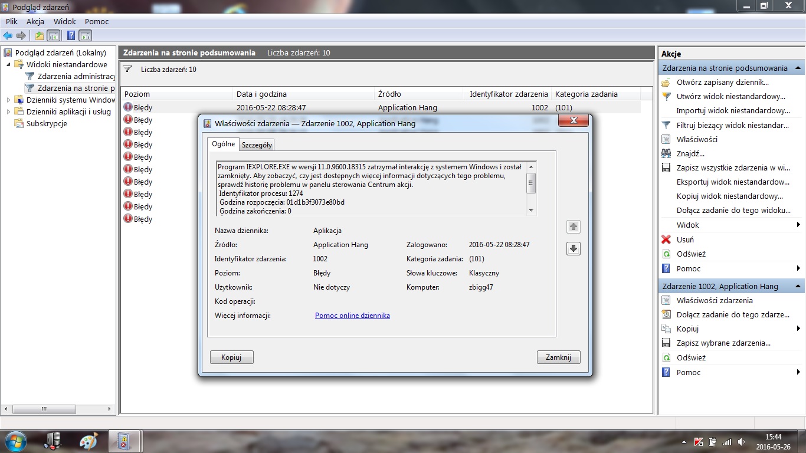Click the Dołącz zadanie do tego zdarzenia icon
This screenshot has width=806, height=453.
(666, 315)
